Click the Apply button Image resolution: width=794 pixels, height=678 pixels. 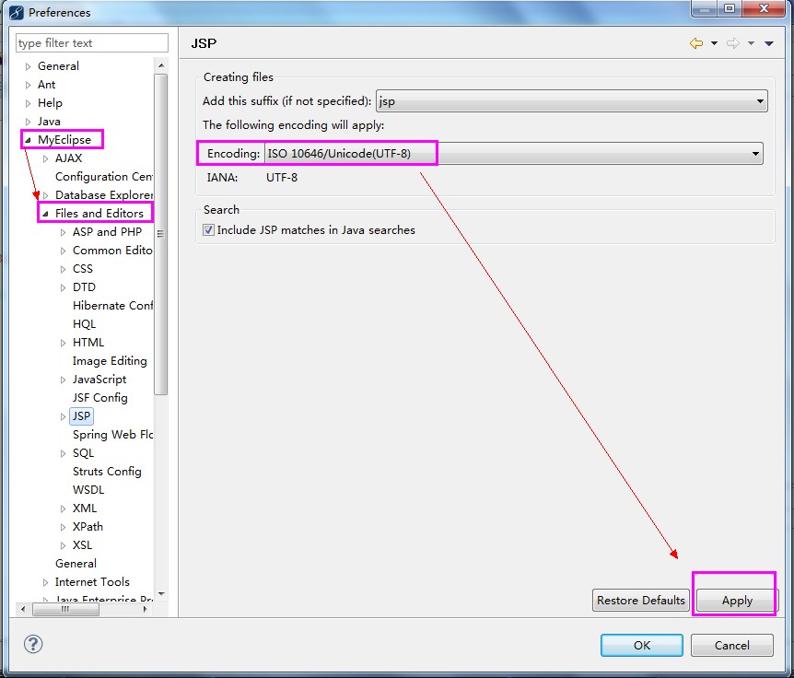tap(737, 601)
